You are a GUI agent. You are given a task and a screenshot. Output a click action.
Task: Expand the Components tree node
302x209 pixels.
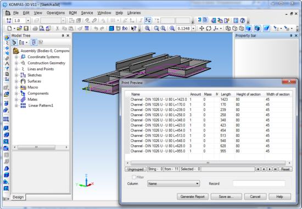(16, 94)
